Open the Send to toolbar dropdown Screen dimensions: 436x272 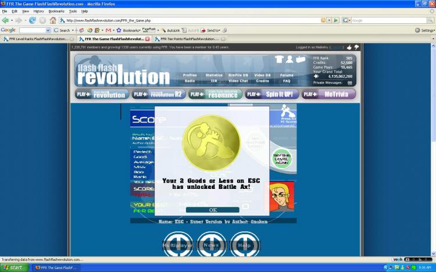pos(210,30)
